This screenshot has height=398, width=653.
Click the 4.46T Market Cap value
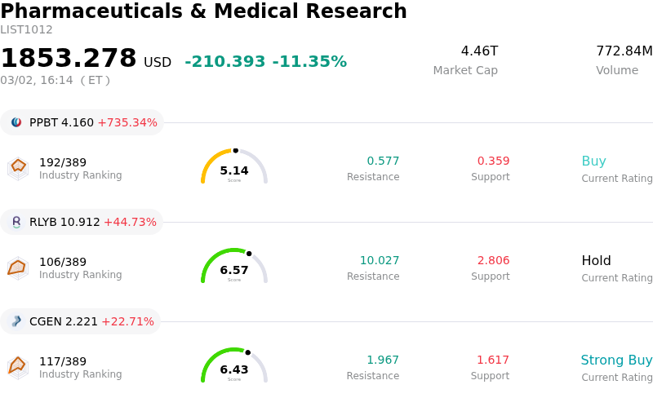coord(479,51)
